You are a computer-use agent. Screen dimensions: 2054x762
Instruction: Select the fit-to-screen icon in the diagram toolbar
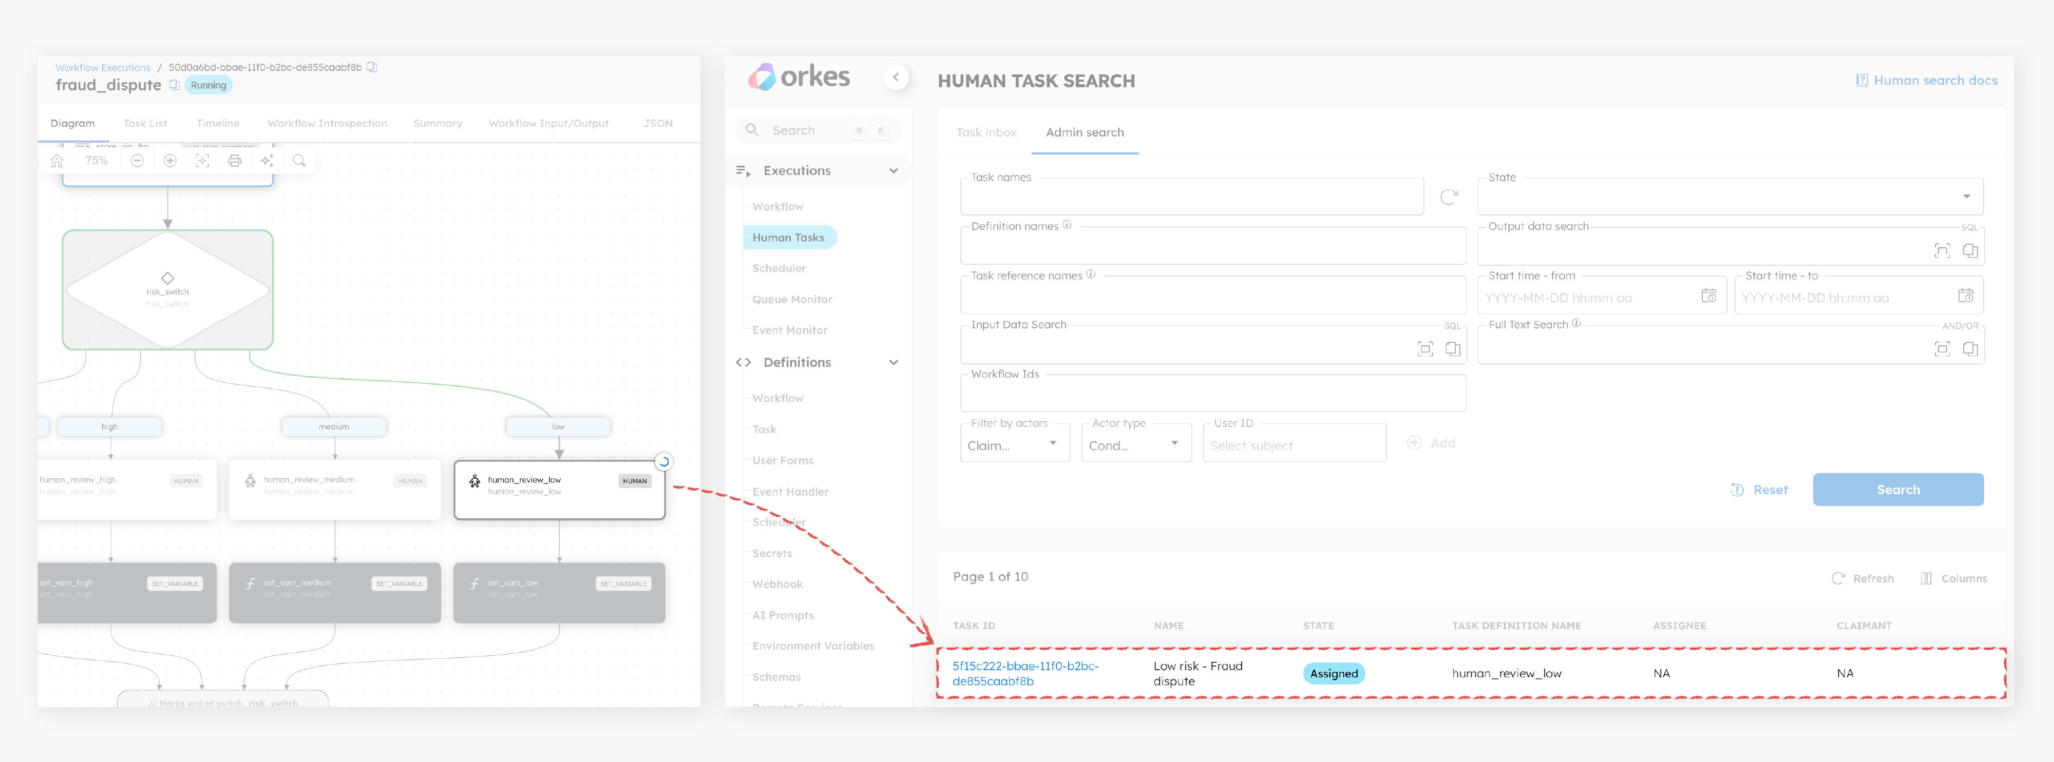202,160
